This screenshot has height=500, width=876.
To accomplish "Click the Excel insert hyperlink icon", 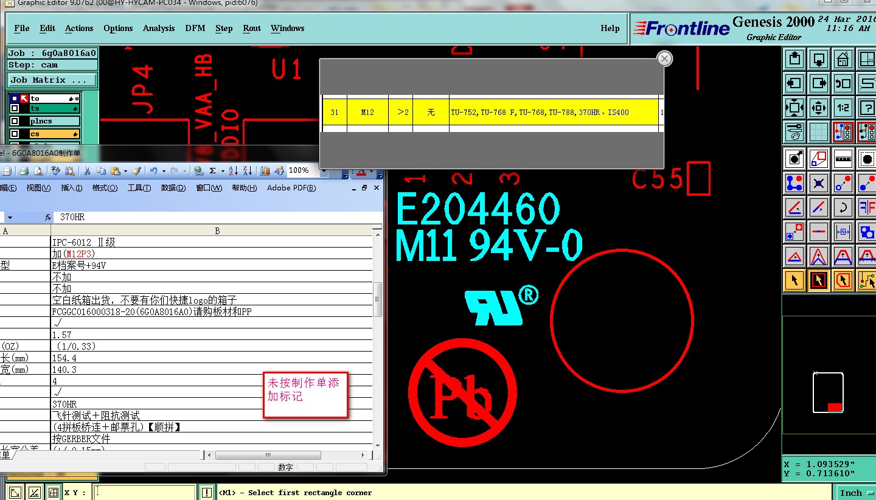I will tap(199, 171).
